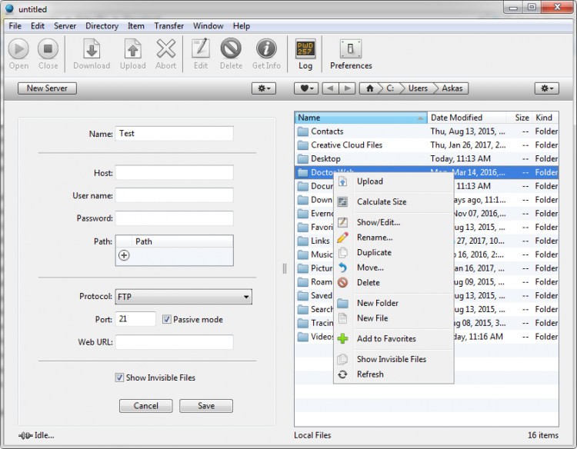Viewport: 577px width, 449px height.
Task: Open the Directory menu
Action: tap(102, 25)
